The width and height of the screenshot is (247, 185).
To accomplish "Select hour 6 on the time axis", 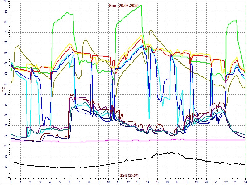I will (x=69, y=182).
